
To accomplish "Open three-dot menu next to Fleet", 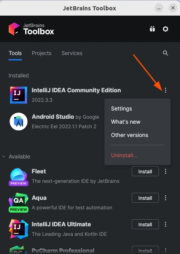I will click(x=166, y=171).
